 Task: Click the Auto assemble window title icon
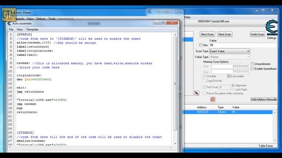pyautogui.click(x=9, y=23)
